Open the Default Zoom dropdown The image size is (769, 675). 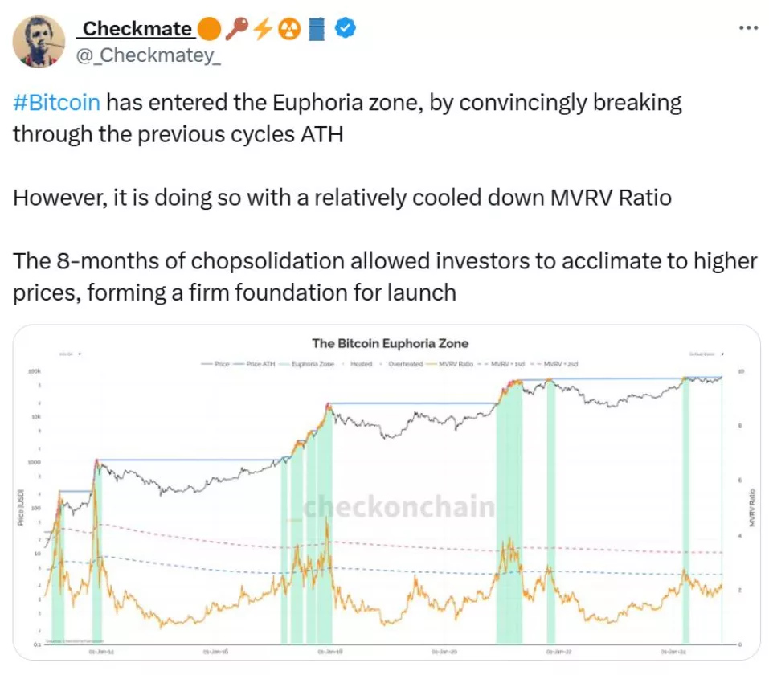click(706, 354)
